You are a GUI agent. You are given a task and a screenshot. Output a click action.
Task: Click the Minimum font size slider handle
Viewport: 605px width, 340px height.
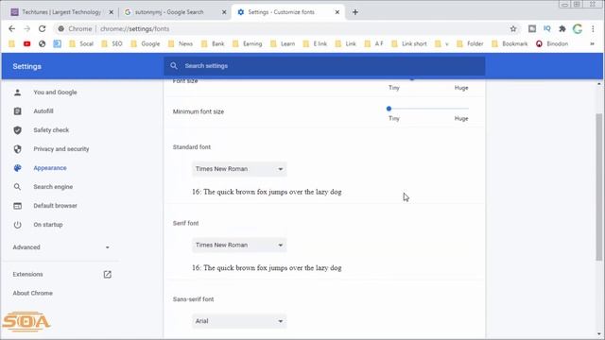pos(389,109)
